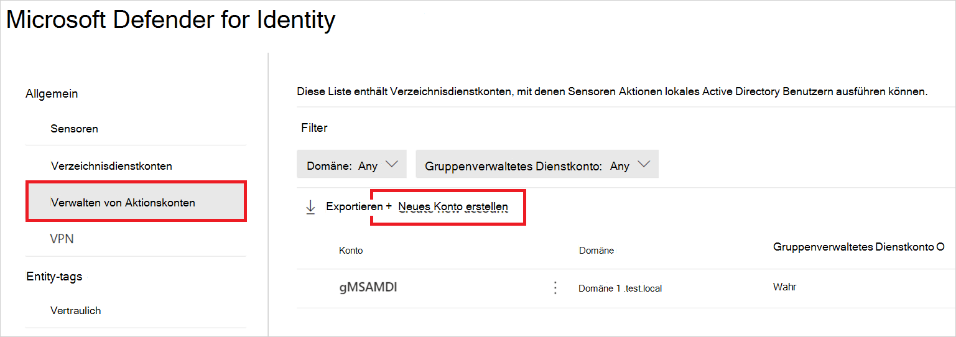Click the Entity-tags section heading

point(54,276)
